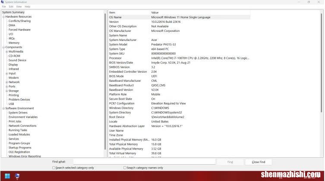Image resolution: width=325 pixels, height=181 pixels.
Task: Select Startup Programs tree item
Action: pyautogui.click(x=20, y=147)
